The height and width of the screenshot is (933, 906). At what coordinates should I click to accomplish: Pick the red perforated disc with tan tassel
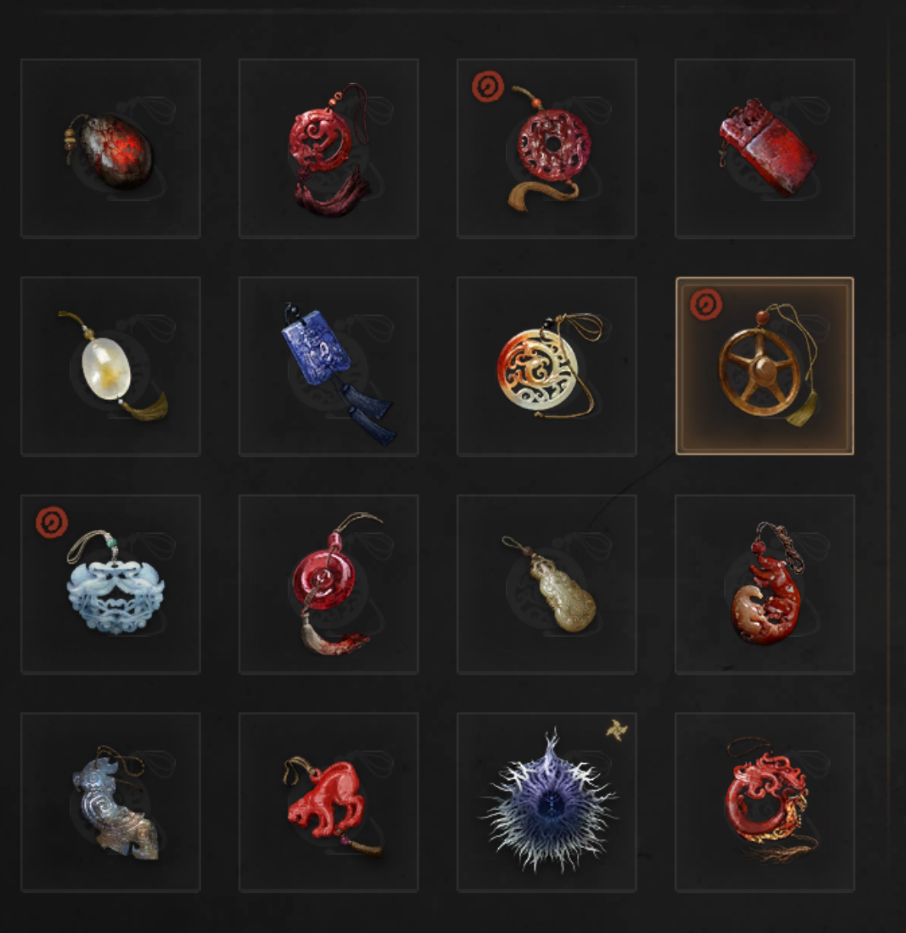546,148
